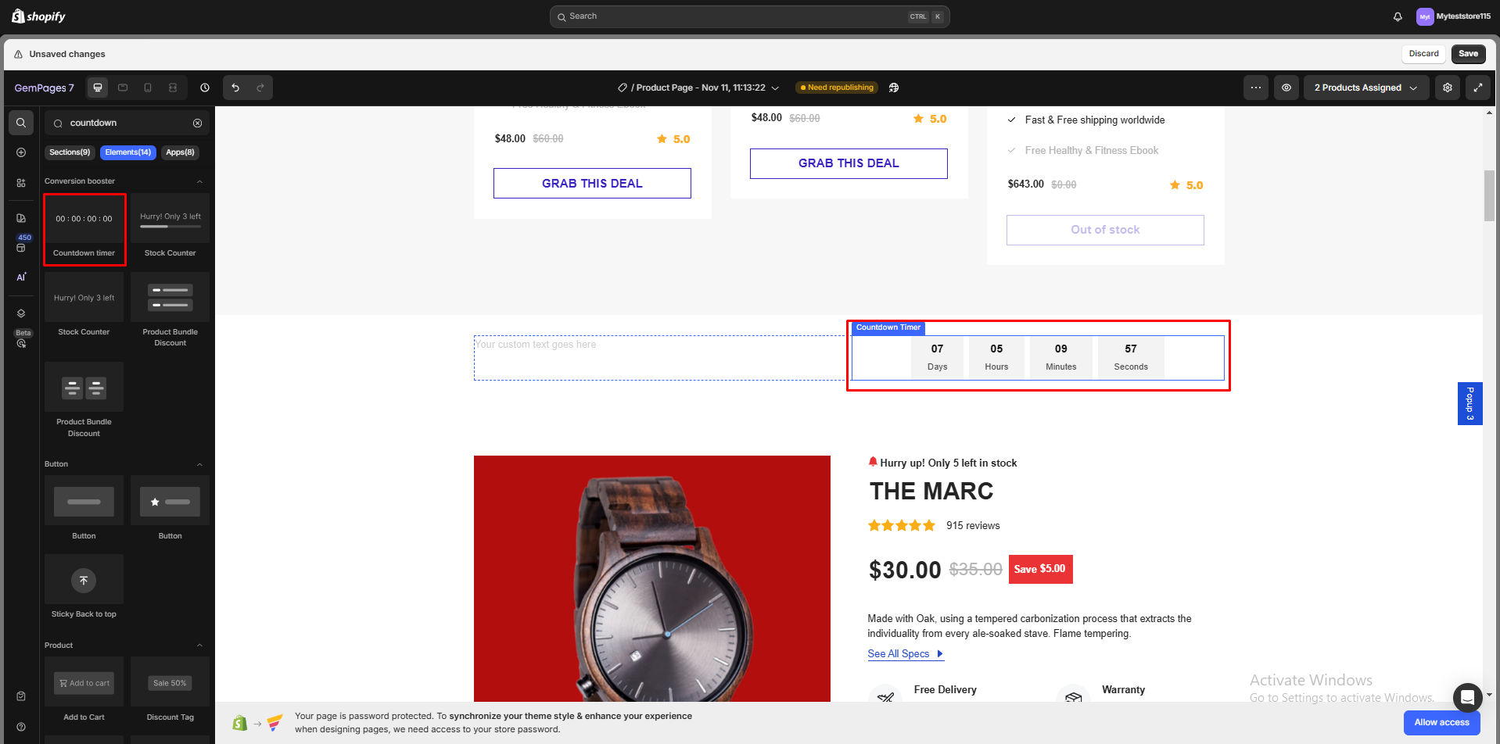Select the Sections(9) tab
Viewport: 1500px width, 744px height.
tap(69, 152)
